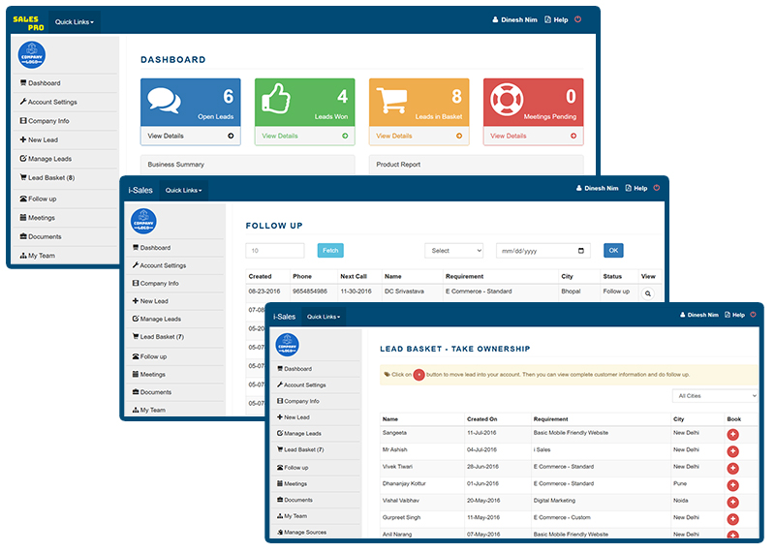The height and width of the screenshot is (553, 775).
Task: Open the calendar picker icon in date field
Action: click(580, 251)
